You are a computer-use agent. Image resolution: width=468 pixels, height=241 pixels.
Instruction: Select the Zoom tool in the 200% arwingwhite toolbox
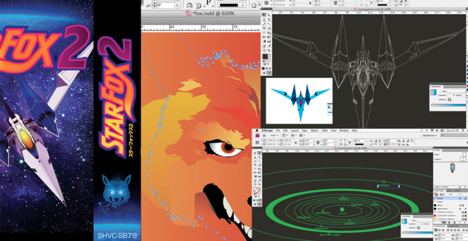point(269,50)
